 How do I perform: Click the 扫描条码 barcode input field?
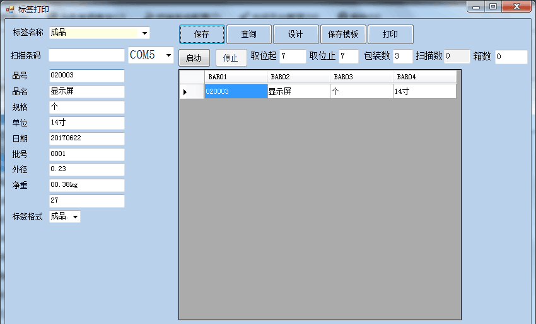pos(86,56)
